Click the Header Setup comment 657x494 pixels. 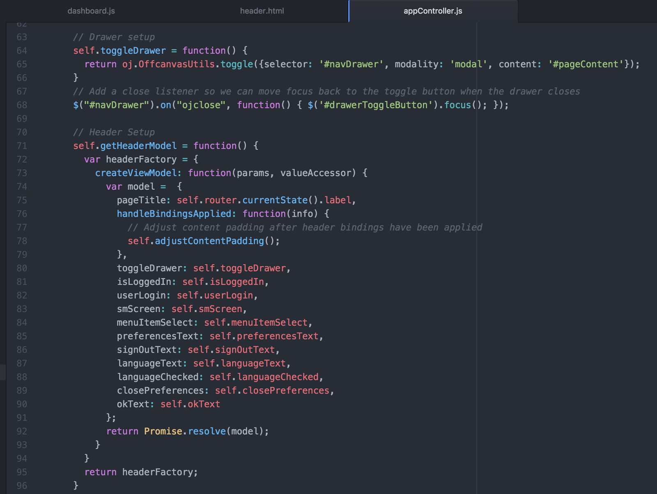tap(113, 132)
